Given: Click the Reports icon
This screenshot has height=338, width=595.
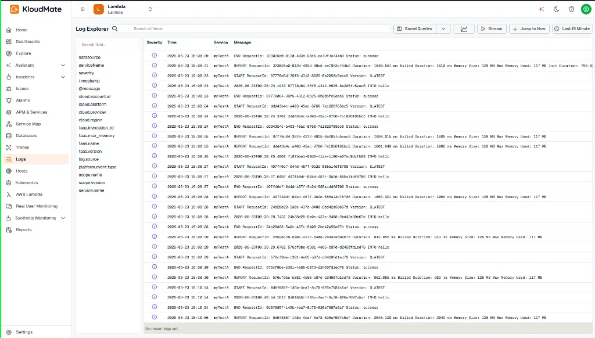Looking at the screenshot, I should tap(9, 230).
